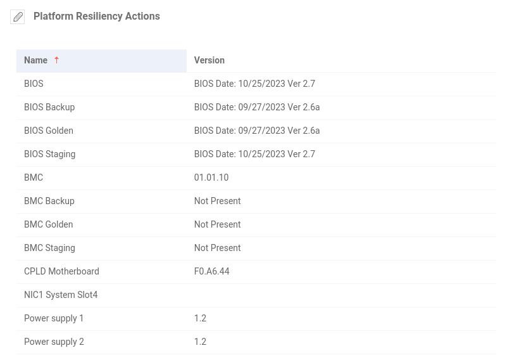
Task: Select the BMC Backup entry
Action: (49, 201)
